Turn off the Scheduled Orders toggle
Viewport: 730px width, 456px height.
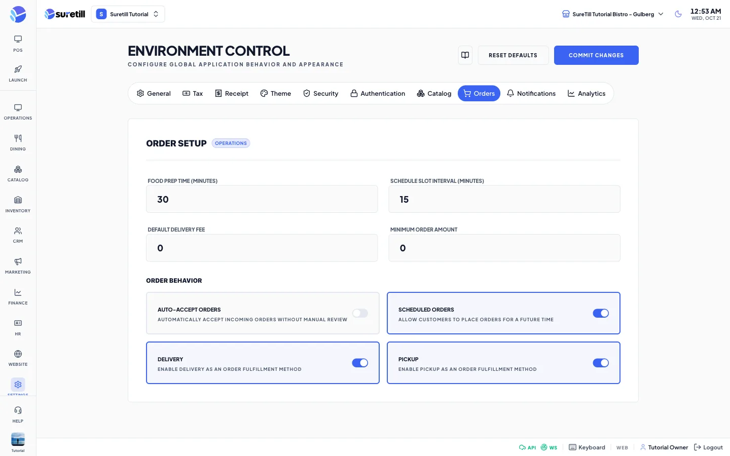601,313
